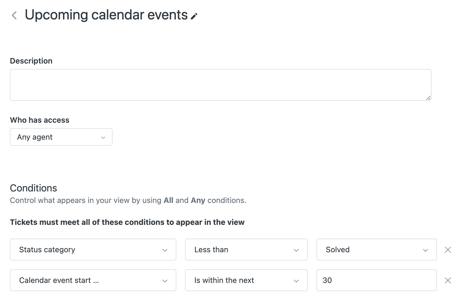Click the Description label
This screenshot has height=298, width=466.
(31, 61)
